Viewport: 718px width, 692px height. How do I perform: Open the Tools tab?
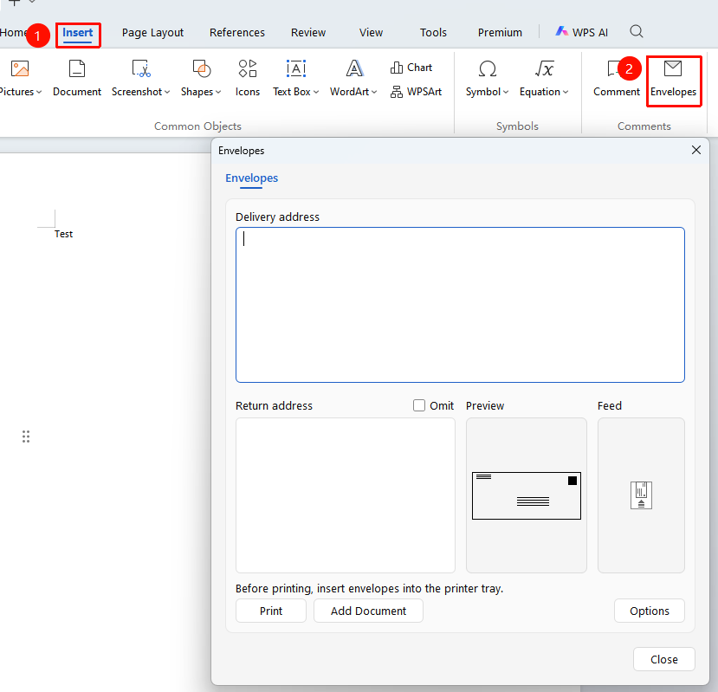point(433,33)
